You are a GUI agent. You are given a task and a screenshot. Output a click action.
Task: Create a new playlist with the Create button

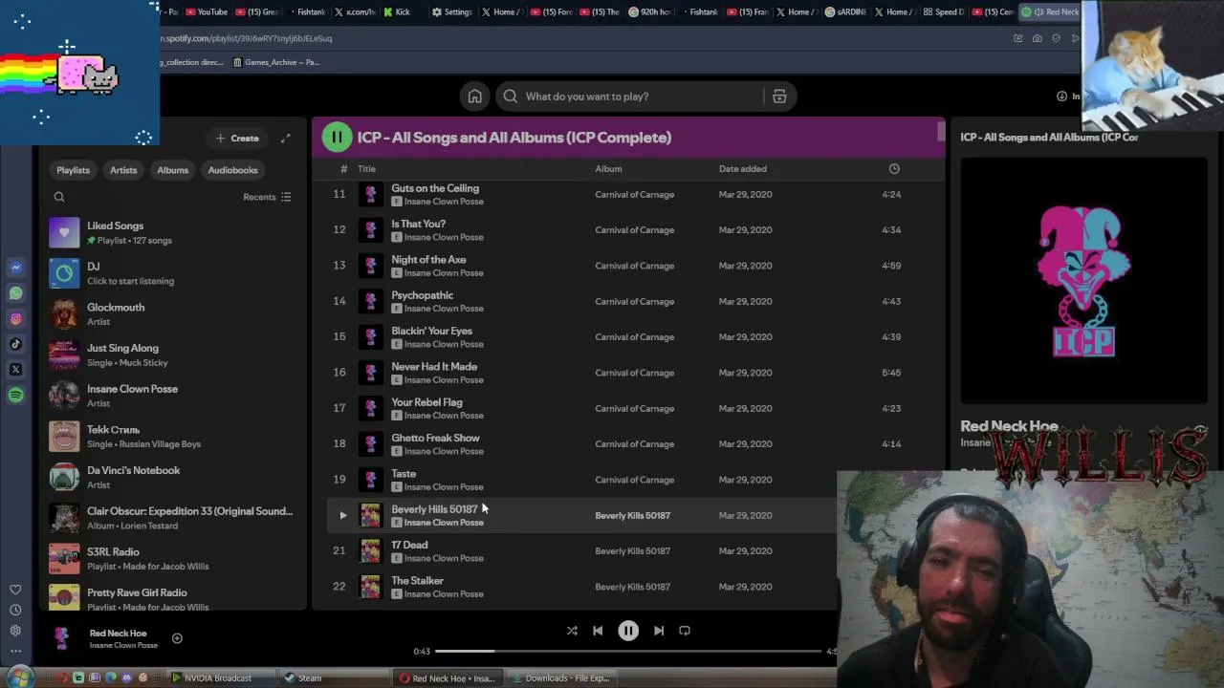coord(237,139)
